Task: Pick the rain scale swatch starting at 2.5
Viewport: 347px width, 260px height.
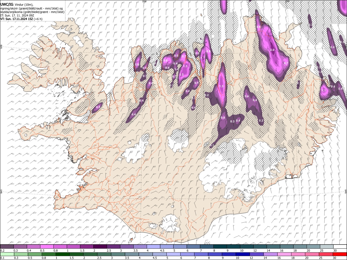Action: pyautogui.click(x=104, y=254)
